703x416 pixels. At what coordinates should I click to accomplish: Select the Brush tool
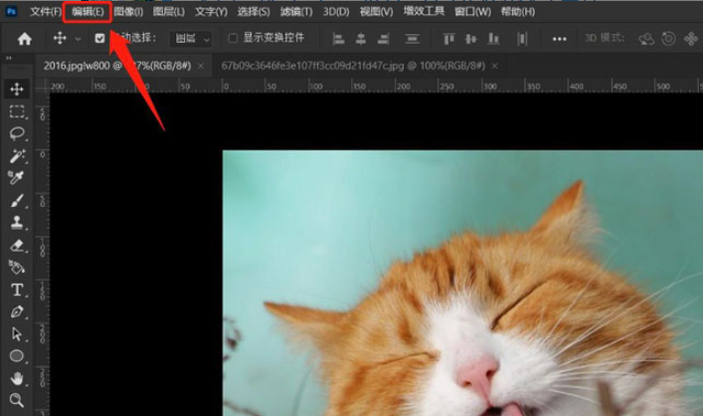click(17, 200)
